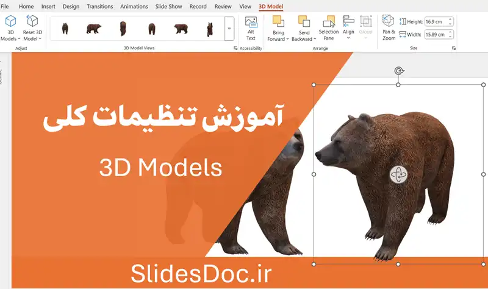Screen dimensions: 488x289
Task: Click the Height value field
Action: pos(436,22)
